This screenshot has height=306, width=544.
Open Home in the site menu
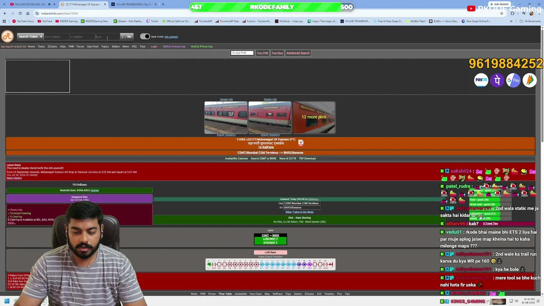point(31,46)
